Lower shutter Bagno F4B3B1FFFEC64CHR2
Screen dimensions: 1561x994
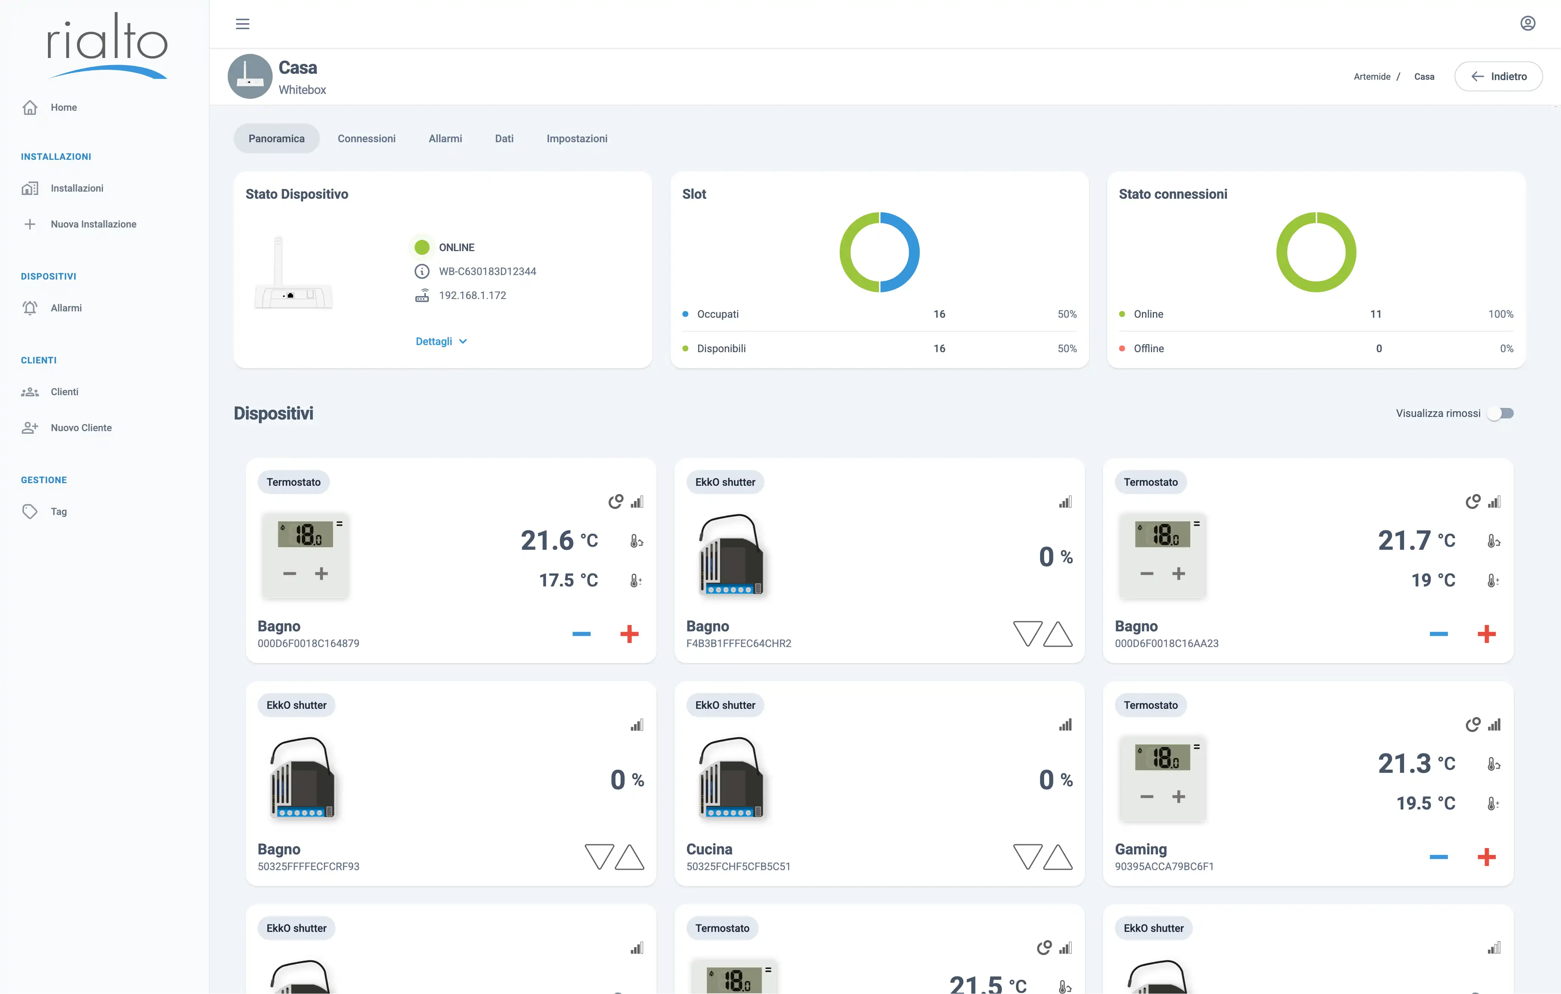[1027, 634]
